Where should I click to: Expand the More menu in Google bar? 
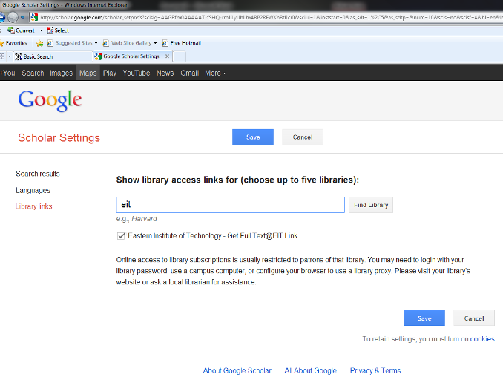[215, 73]
